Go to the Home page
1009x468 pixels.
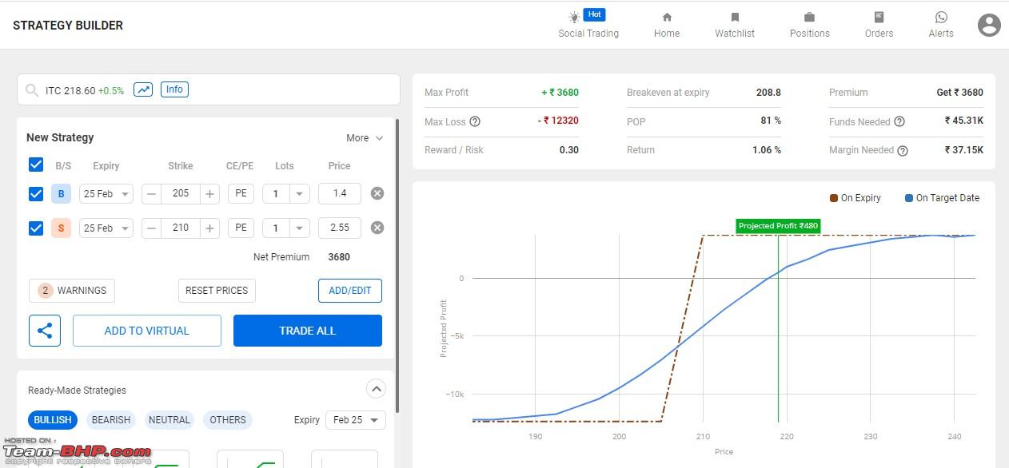click(667, 25)
